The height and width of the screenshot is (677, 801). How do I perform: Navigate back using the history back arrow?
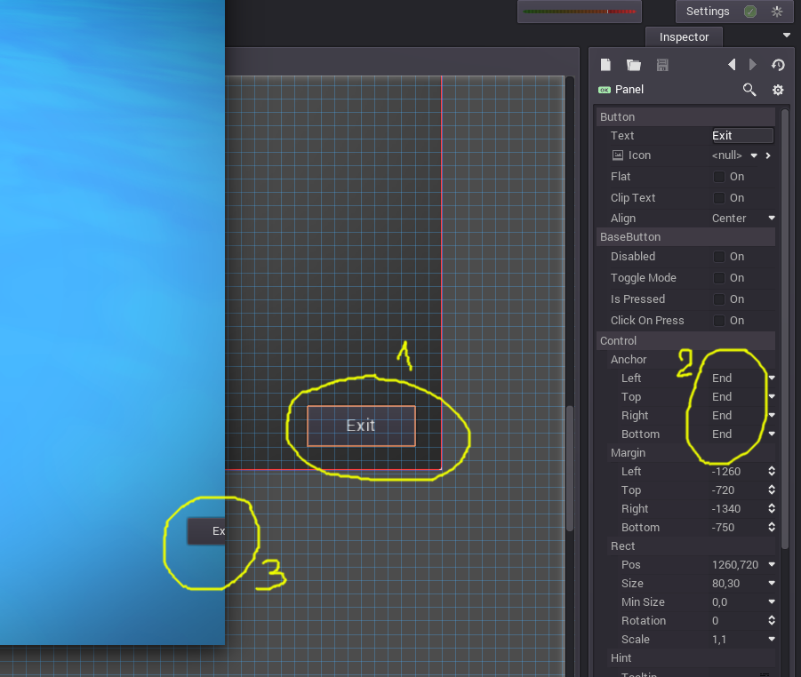click(731, 64)
